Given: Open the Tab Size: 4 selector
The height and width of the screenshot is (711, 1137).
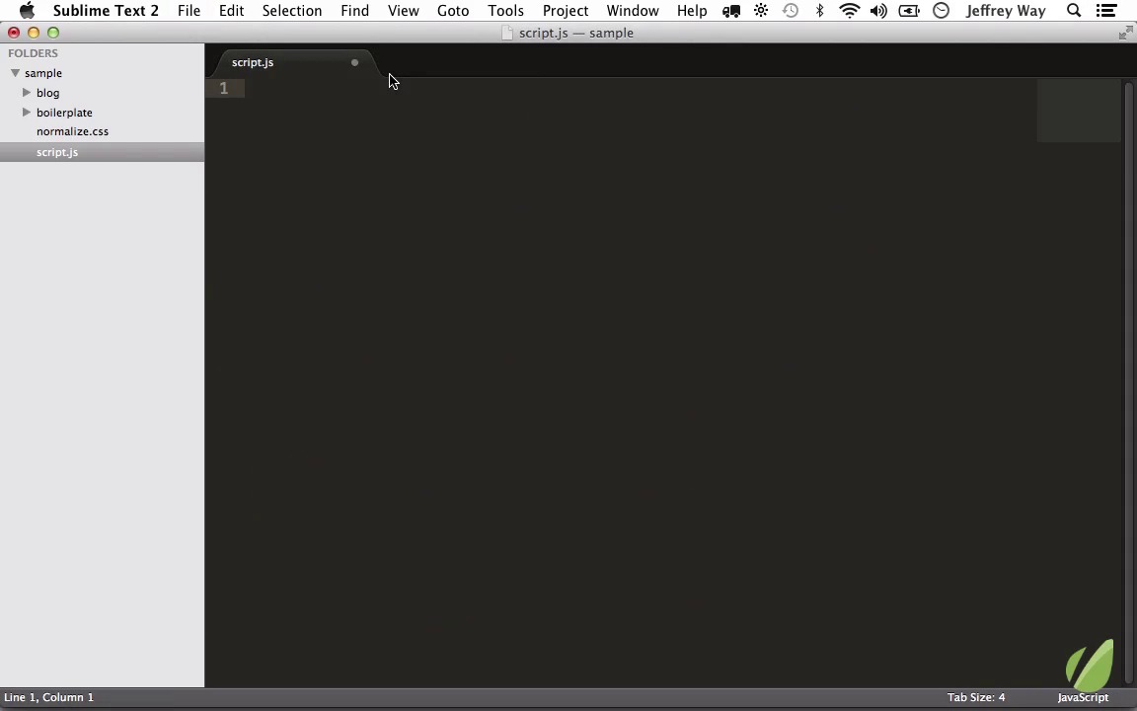Looking at the screenshot, I should click(976, 697).
